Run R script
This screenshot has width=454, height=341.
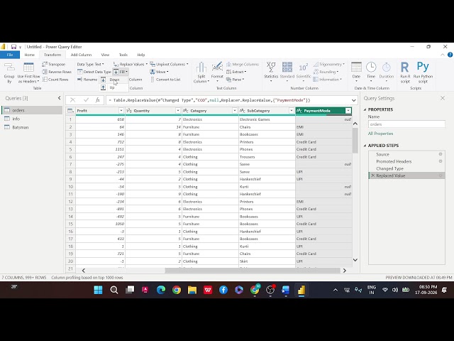pyautogui.click(x=405, y=72)
